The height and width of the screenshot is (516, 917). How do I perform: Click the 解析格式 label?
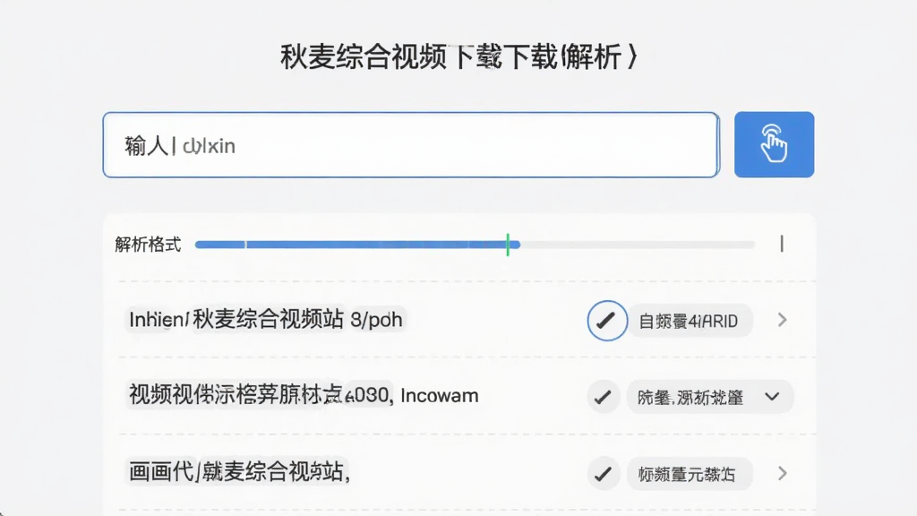coord(148,245)
